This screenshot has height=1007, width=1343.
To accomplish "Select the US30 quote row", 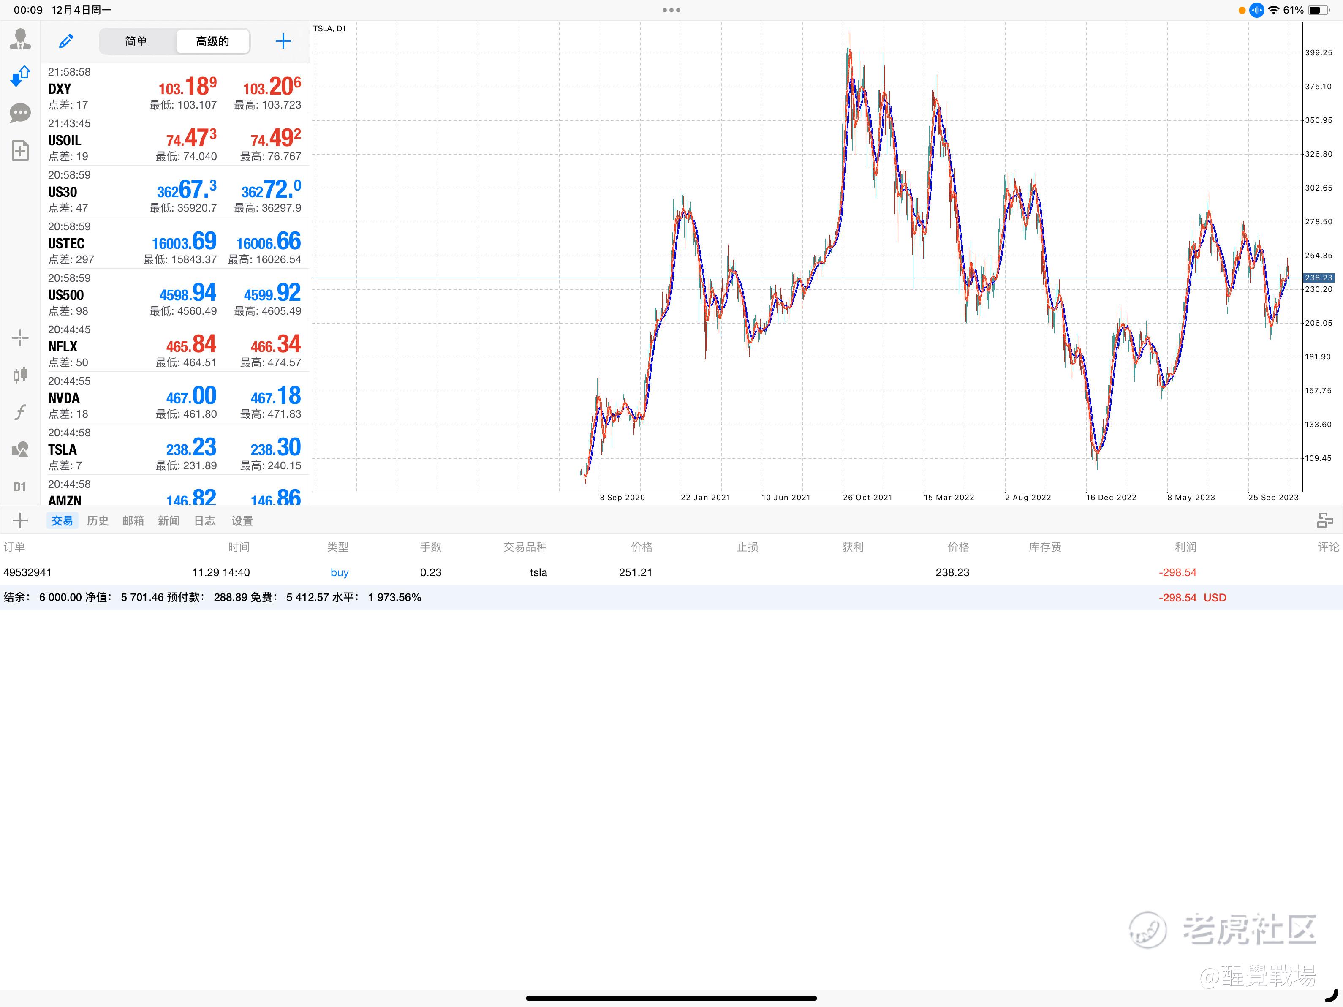I will (175, 192).
